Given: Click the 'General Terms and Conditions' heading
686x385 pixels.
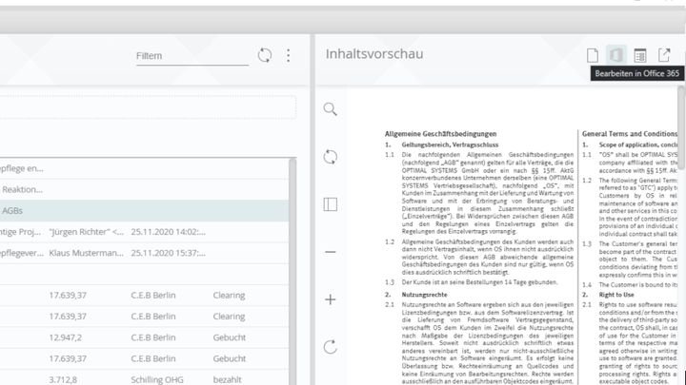Looking at the screenshot, I should click(630, 134).
